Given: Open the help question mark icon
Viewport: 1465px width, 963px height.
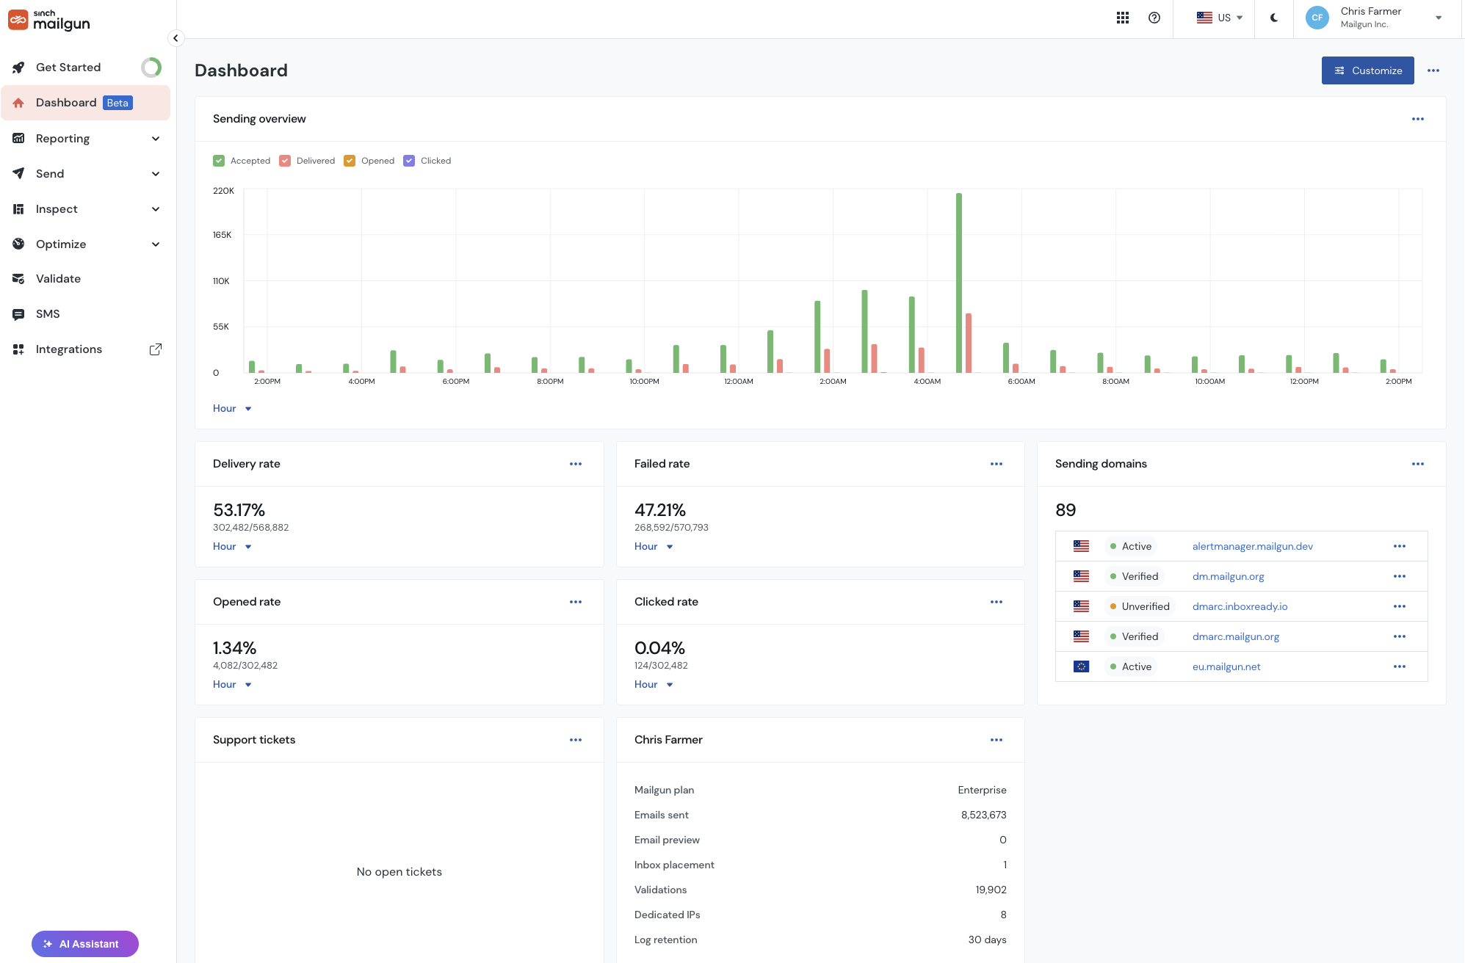Looking at the screenshot, I should [x=1154, y=18].
